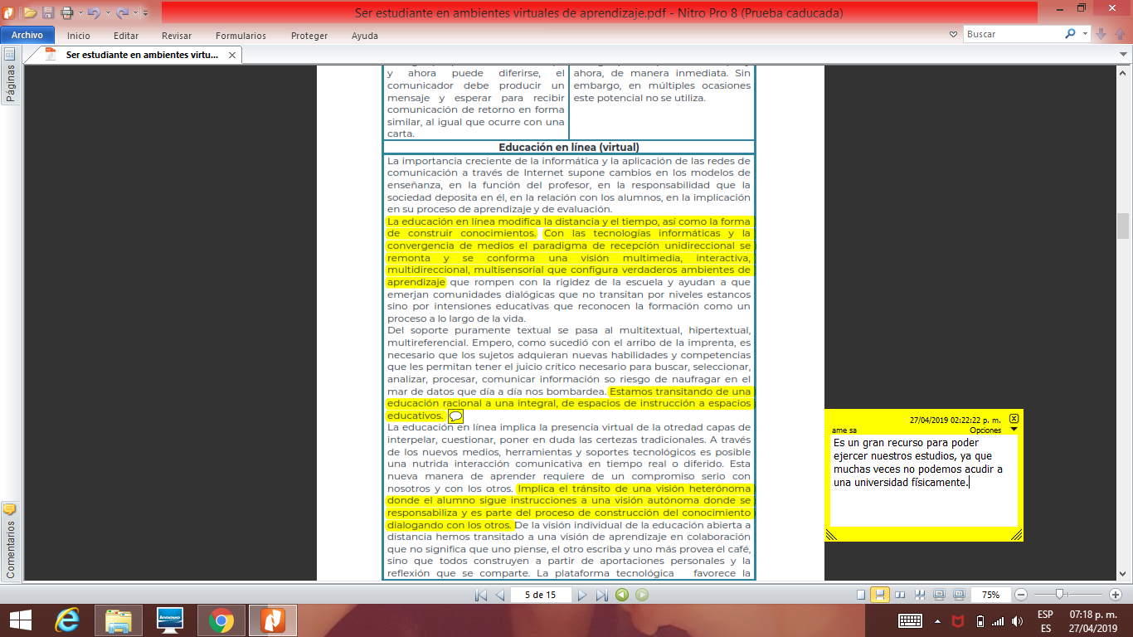Screen dimensions: 1133x637
Task: Switch to single page view mode
Action: tap(861, 595)
